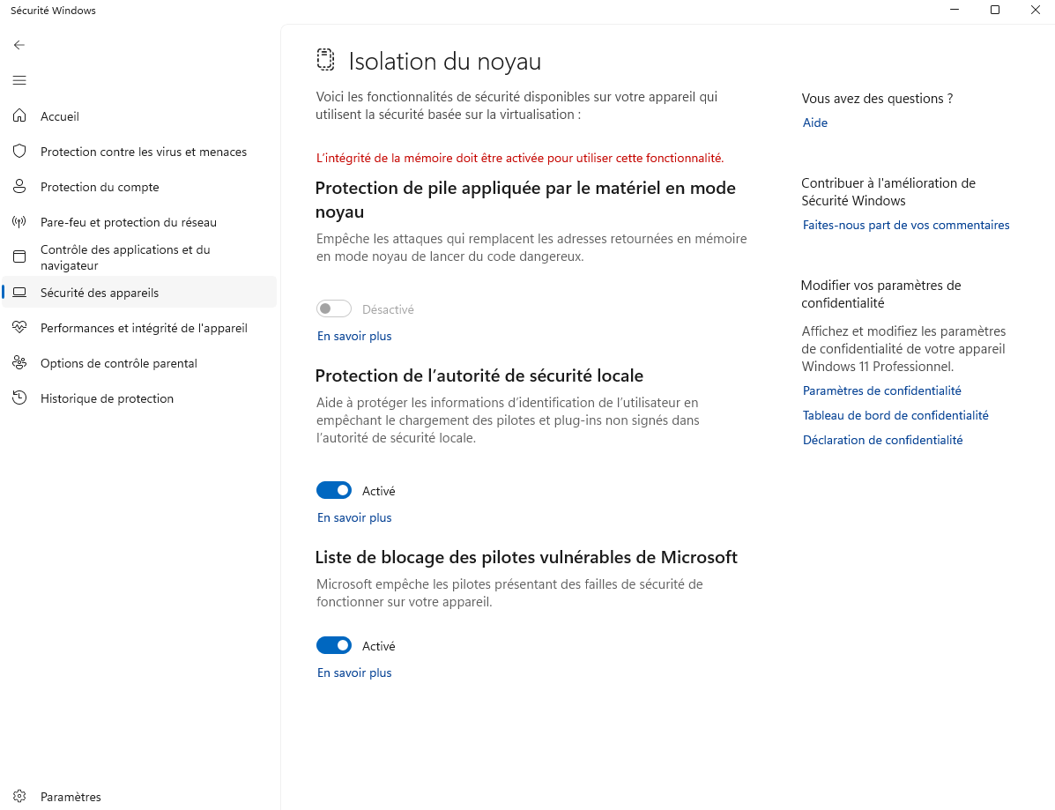Click the back arrow icon

pyautogui.click(x=19, y=45)
